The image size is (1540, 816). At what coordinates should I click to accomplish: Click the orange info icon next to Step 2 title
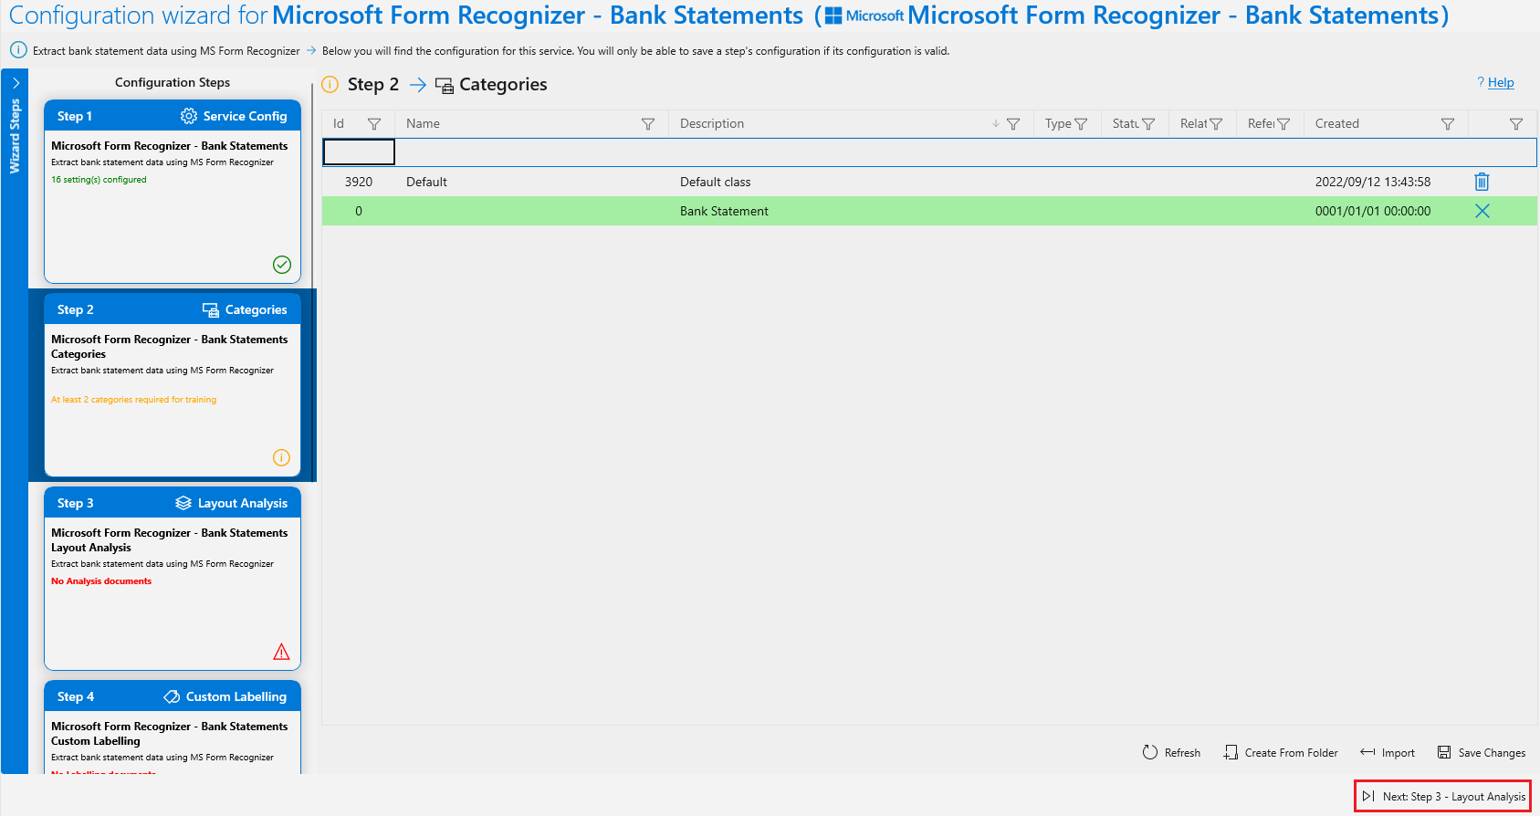click(330, 85)
